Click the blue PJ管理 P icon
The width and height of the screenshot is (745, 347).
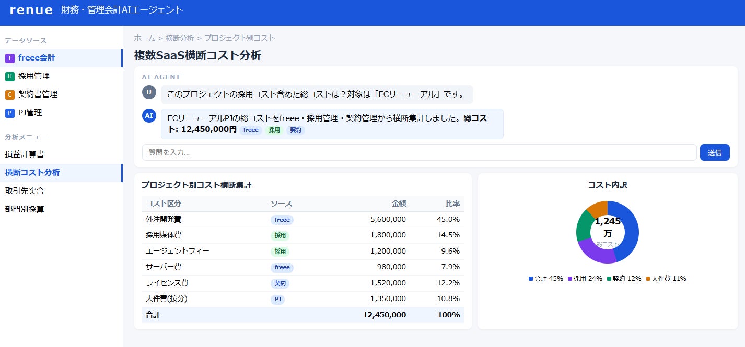[x=9, y=113]
